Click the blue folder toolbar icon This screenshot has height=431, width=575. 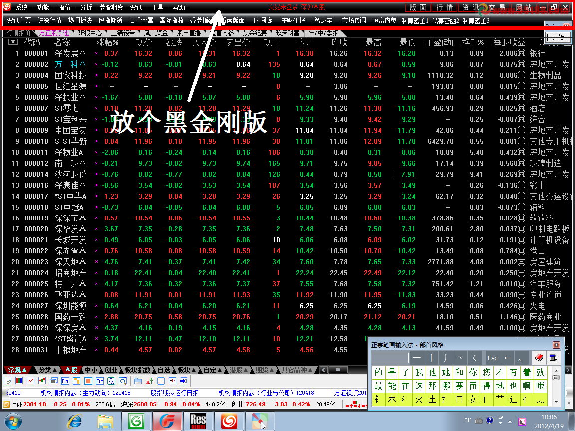point(138,381)
